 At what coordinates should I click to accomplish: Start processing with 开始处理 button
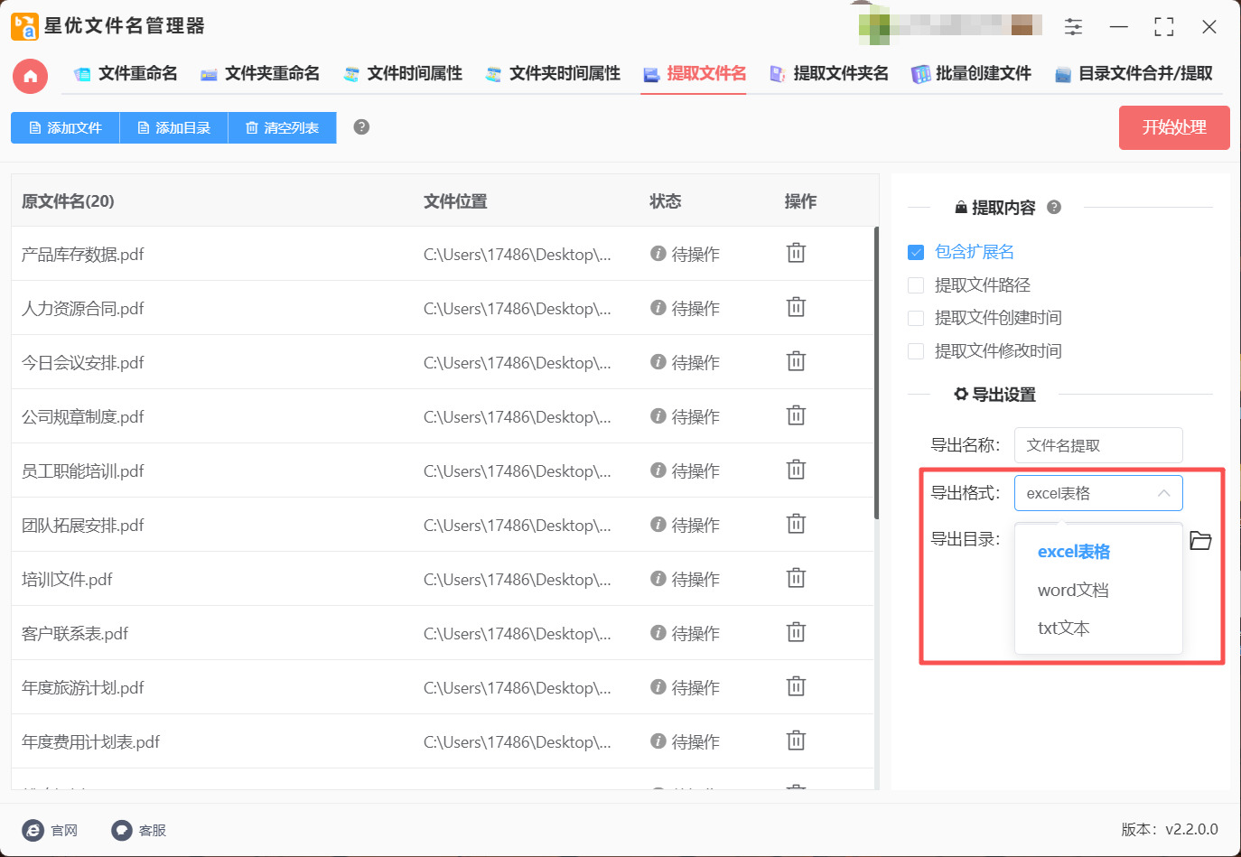point(1174,127)
